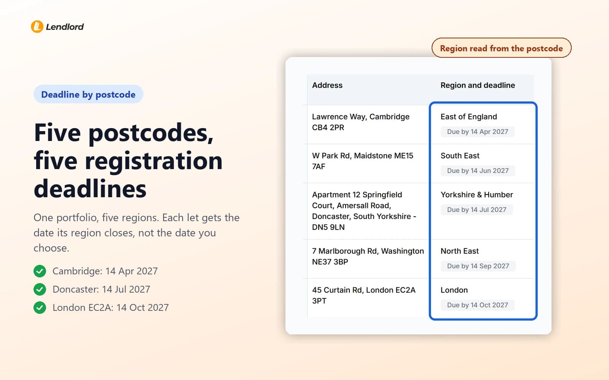Click the 'Due by 14 Sep 2027' badge

(478, 266)
